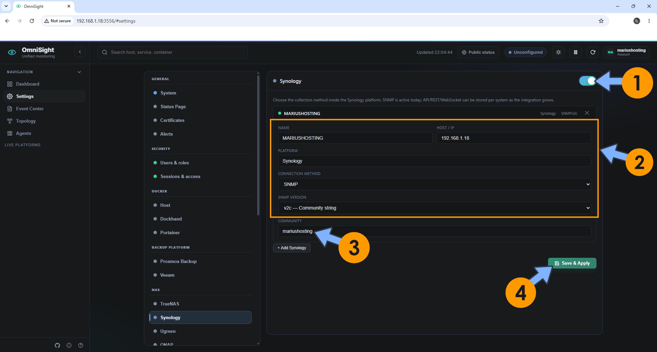Select Status Page settings category
The image size is (657, 352).
pos(200,106)
